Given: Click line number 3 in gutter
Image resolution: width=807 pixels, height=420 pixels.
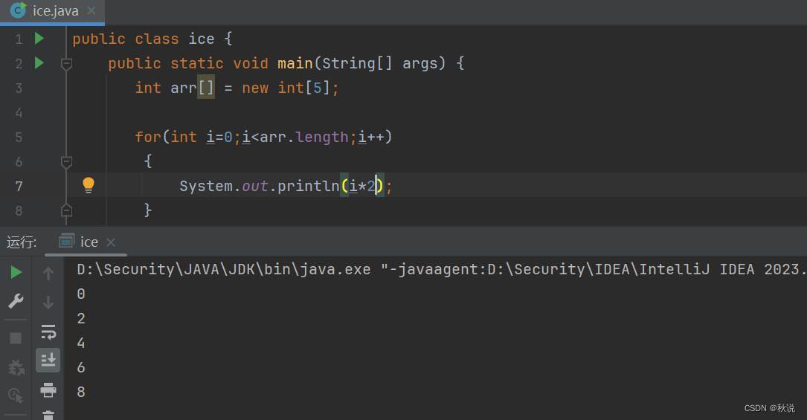Looking at the screenshot, I should point(19,88).
